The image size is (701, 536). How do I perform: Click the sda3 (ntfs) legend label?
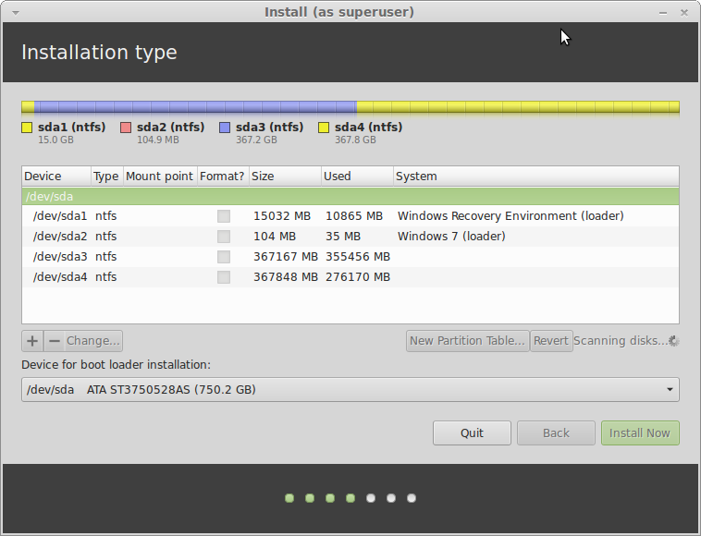coord(270,128)
